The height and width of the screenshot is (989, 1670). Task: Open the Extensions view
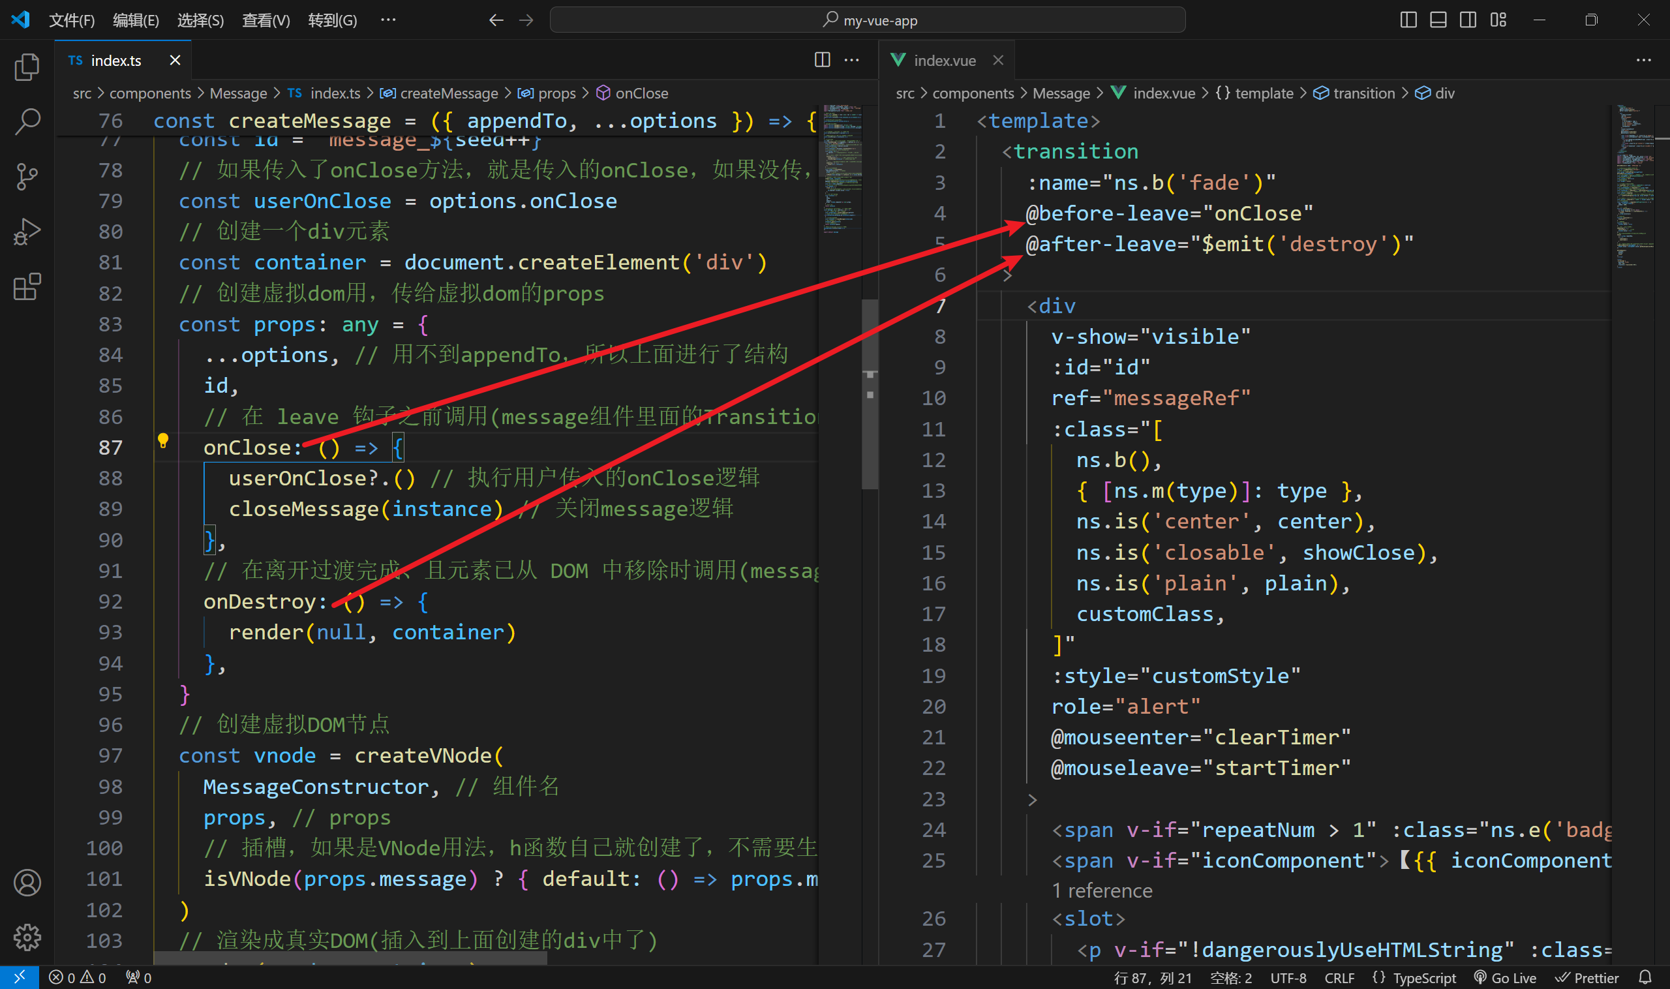[x=27, y=287]
